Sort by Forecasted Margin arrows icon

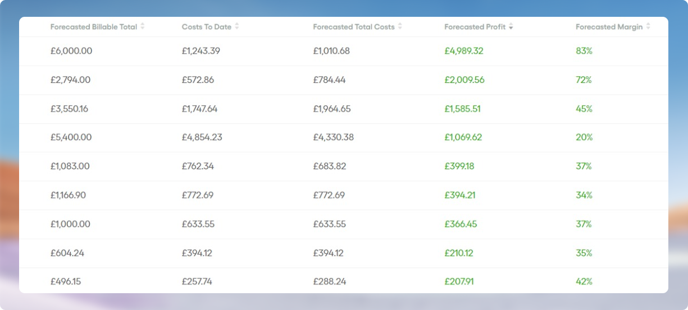(x=648, y=26)
